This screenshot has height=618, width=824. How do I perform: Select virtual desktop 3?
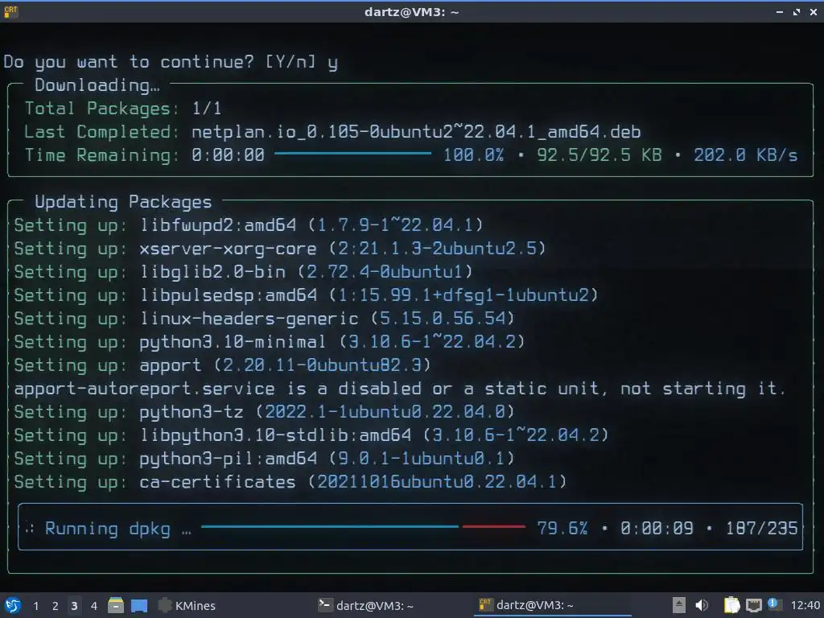click(x=74, y=606)
